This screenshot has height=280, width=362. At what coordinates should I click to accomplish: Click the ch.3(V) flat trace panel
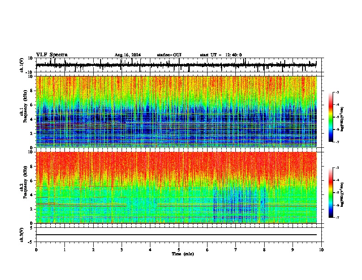179,235
